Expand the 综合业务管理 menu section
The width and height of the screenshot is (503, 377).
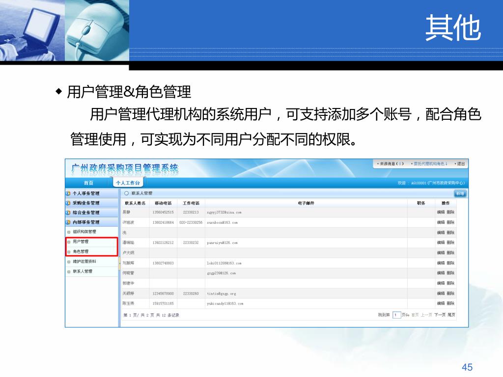pyautogui.click(x=92, y=213)
